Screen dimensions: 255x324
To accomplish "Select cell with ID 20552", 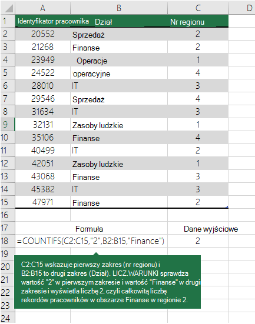I will click(x=42, y=34).
